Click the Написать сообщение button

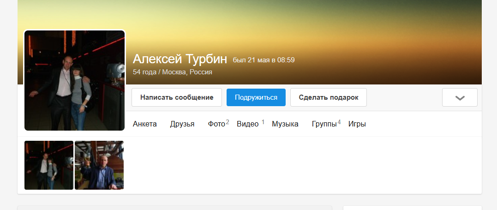(177, 97)
